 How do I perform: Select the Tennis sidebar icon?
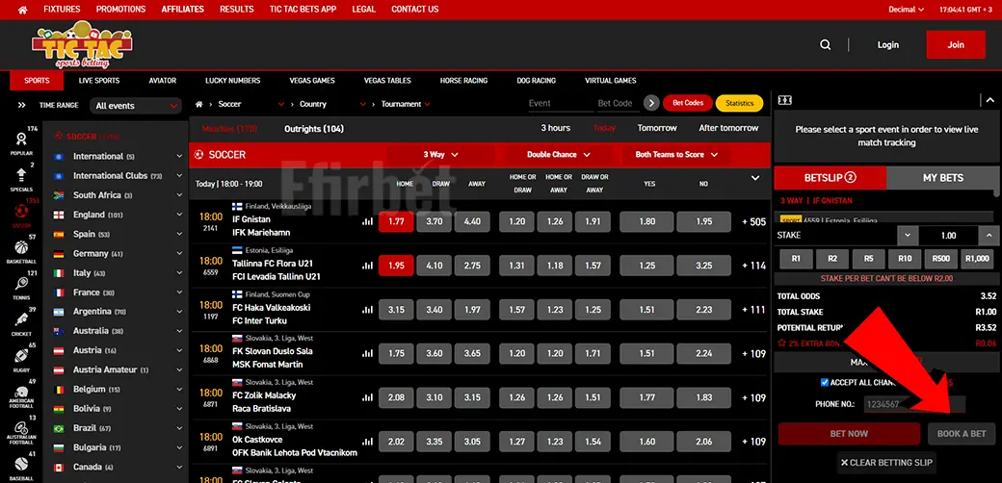click(x=22, y=285)
